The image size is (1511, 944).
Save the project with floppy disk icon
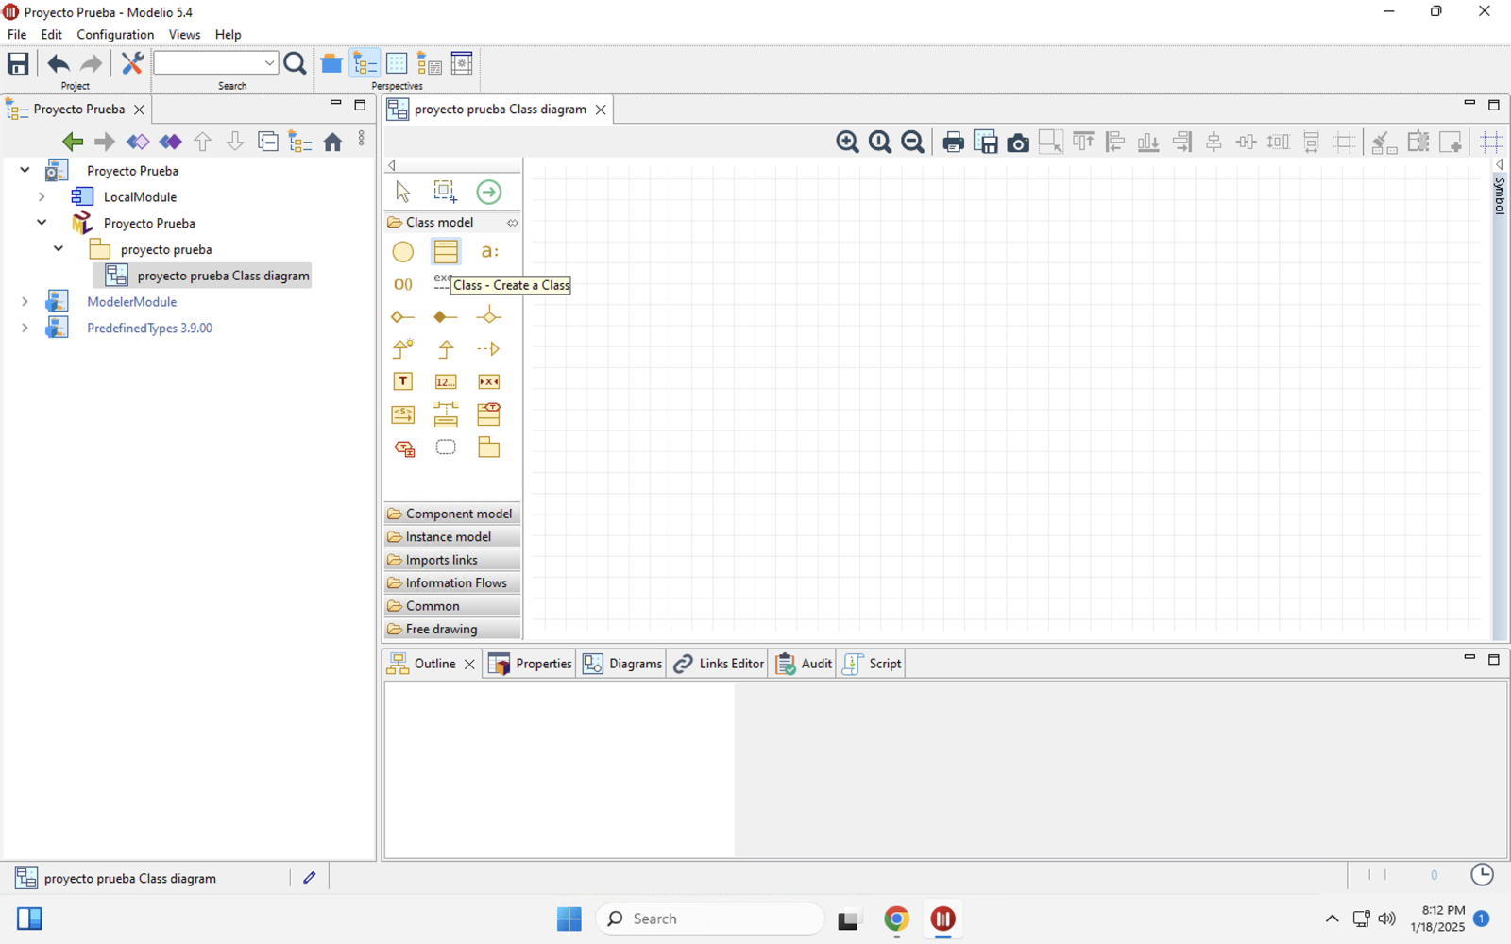18,63
